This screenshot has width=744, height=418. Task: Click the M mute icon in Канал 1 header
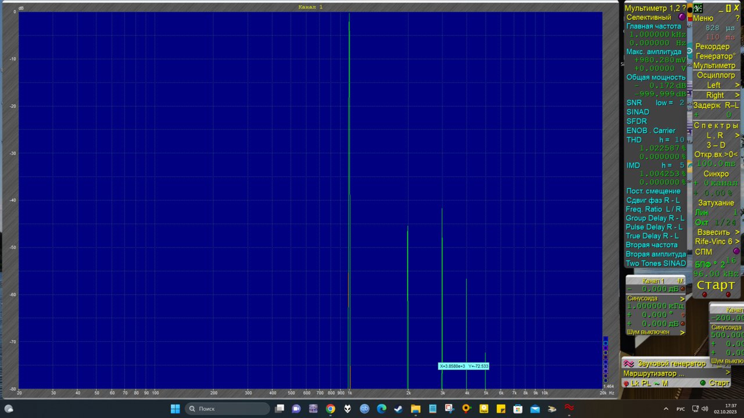point(680,281)
